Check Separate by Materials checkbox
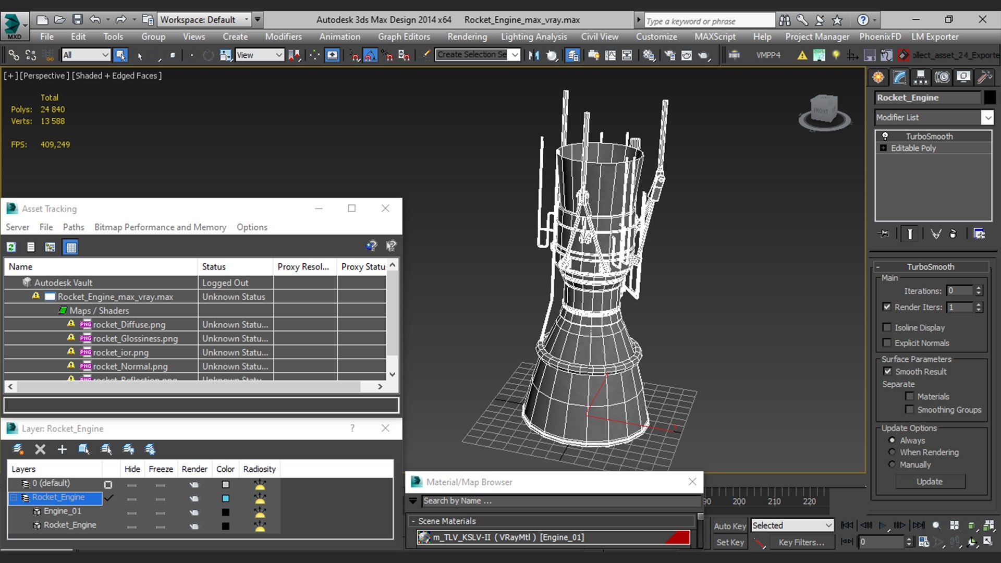This screenshot has width=1001, height=563. pyautogui.click(x=910, y=396)
